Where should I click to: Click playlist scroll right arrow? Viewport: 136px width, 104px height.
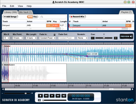(130, 29)
